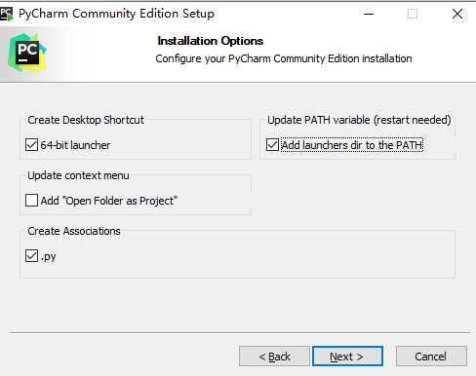Click the Create Associations group label

click(x=74, y=231)
